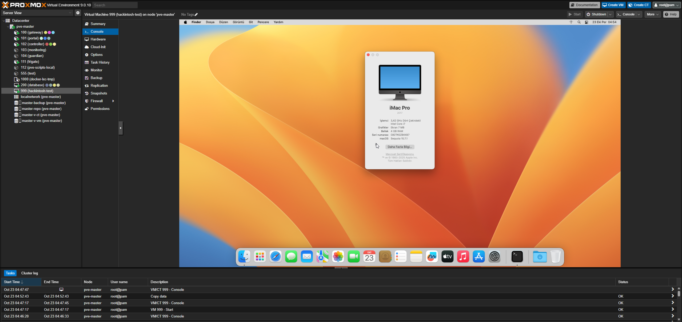Open the root@pam user menu

tap(667, 5)
